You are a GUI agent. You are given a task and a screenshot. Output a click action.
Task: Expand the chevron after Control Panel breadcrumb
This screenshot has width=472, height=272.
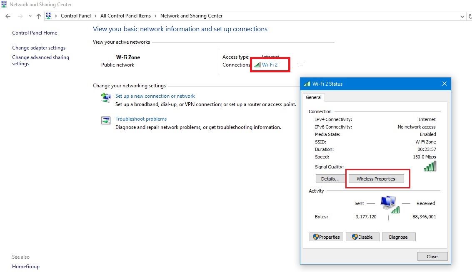pos(96,16)
